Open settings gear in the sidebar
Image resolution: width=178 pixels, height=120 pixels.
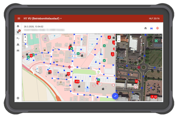pos(18,98)
